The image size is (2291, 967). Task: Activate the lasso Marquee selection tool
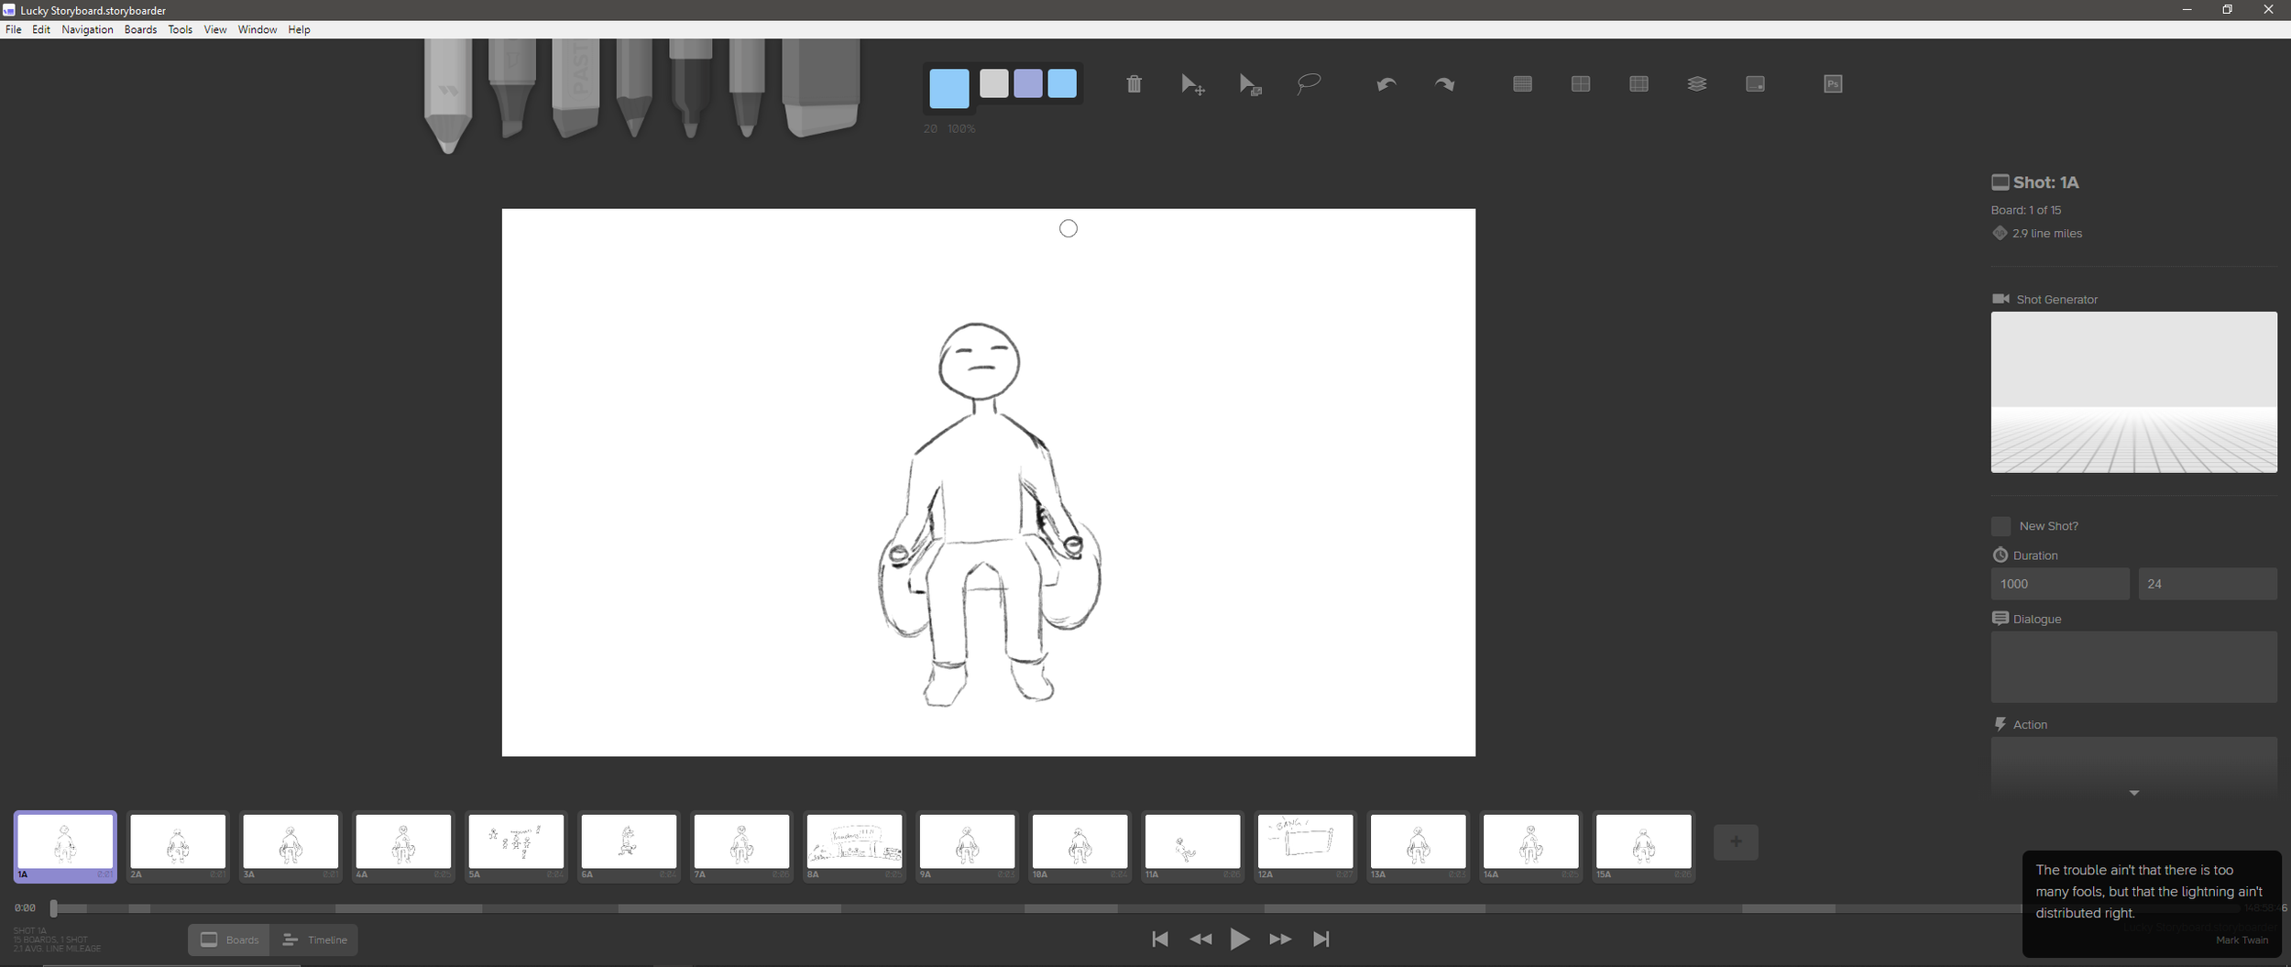pos(1309,84)
